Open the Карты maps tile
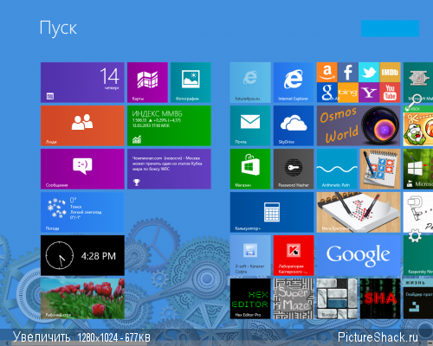Screen dimensions: 433x346 (x=147, y=82)
